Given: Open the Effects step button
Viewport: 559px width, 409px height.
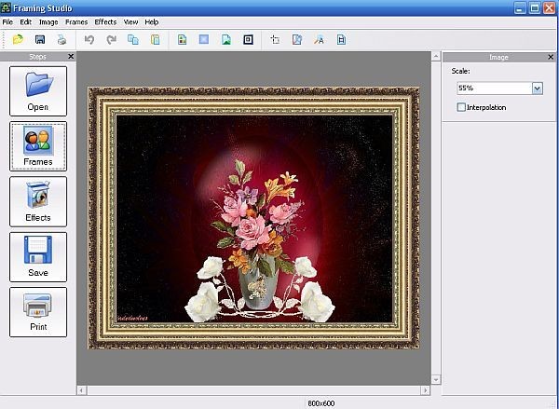Looking at the screenshot, I should tap(38, 201).
